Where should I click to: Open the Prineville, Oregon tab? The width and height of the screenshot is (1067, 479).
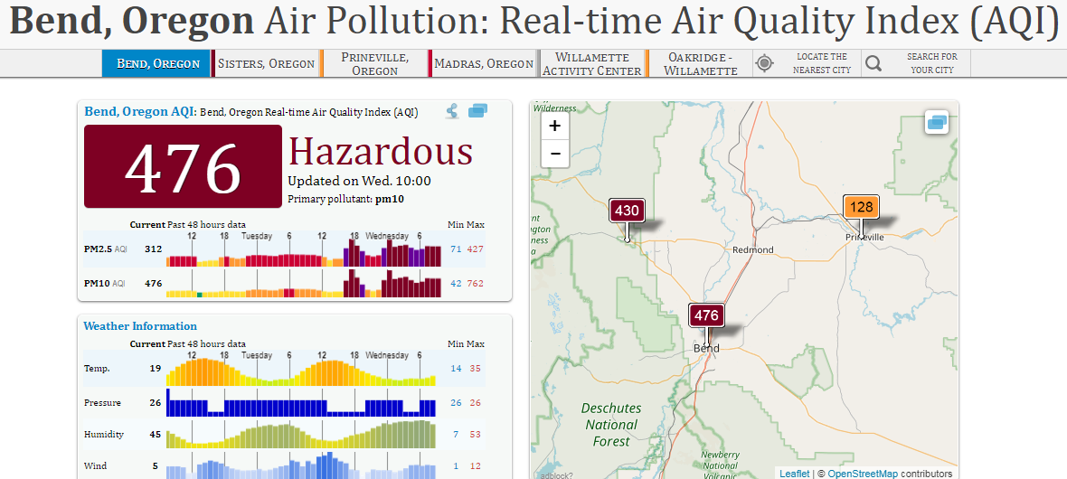375,63
